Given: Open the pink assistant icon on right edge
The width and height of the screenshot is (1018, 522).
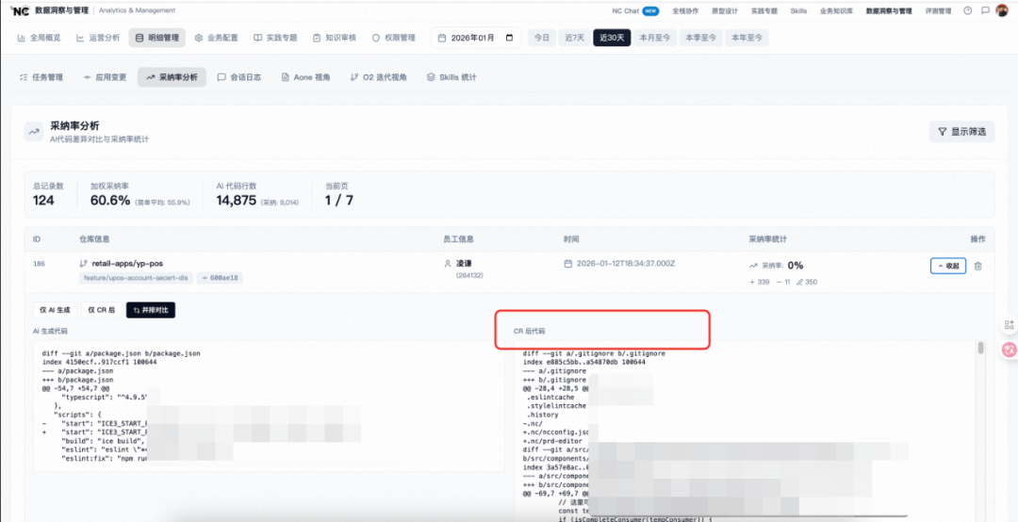Looking at the screenshot, I should click(1009, 350).
